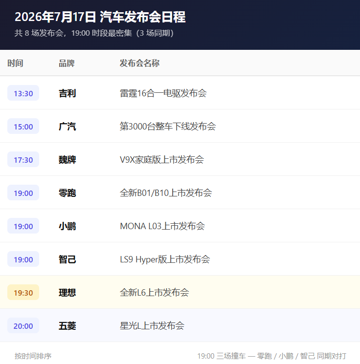The height and width of the screenshot is (364, 360).
Task: Click the 2026年7月17日 汽车发布会日程 title
Action: pos(100,17)
